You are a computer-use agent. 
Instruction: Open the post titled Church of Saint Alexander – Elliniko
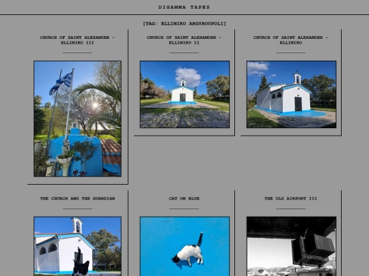pos(290,40)
